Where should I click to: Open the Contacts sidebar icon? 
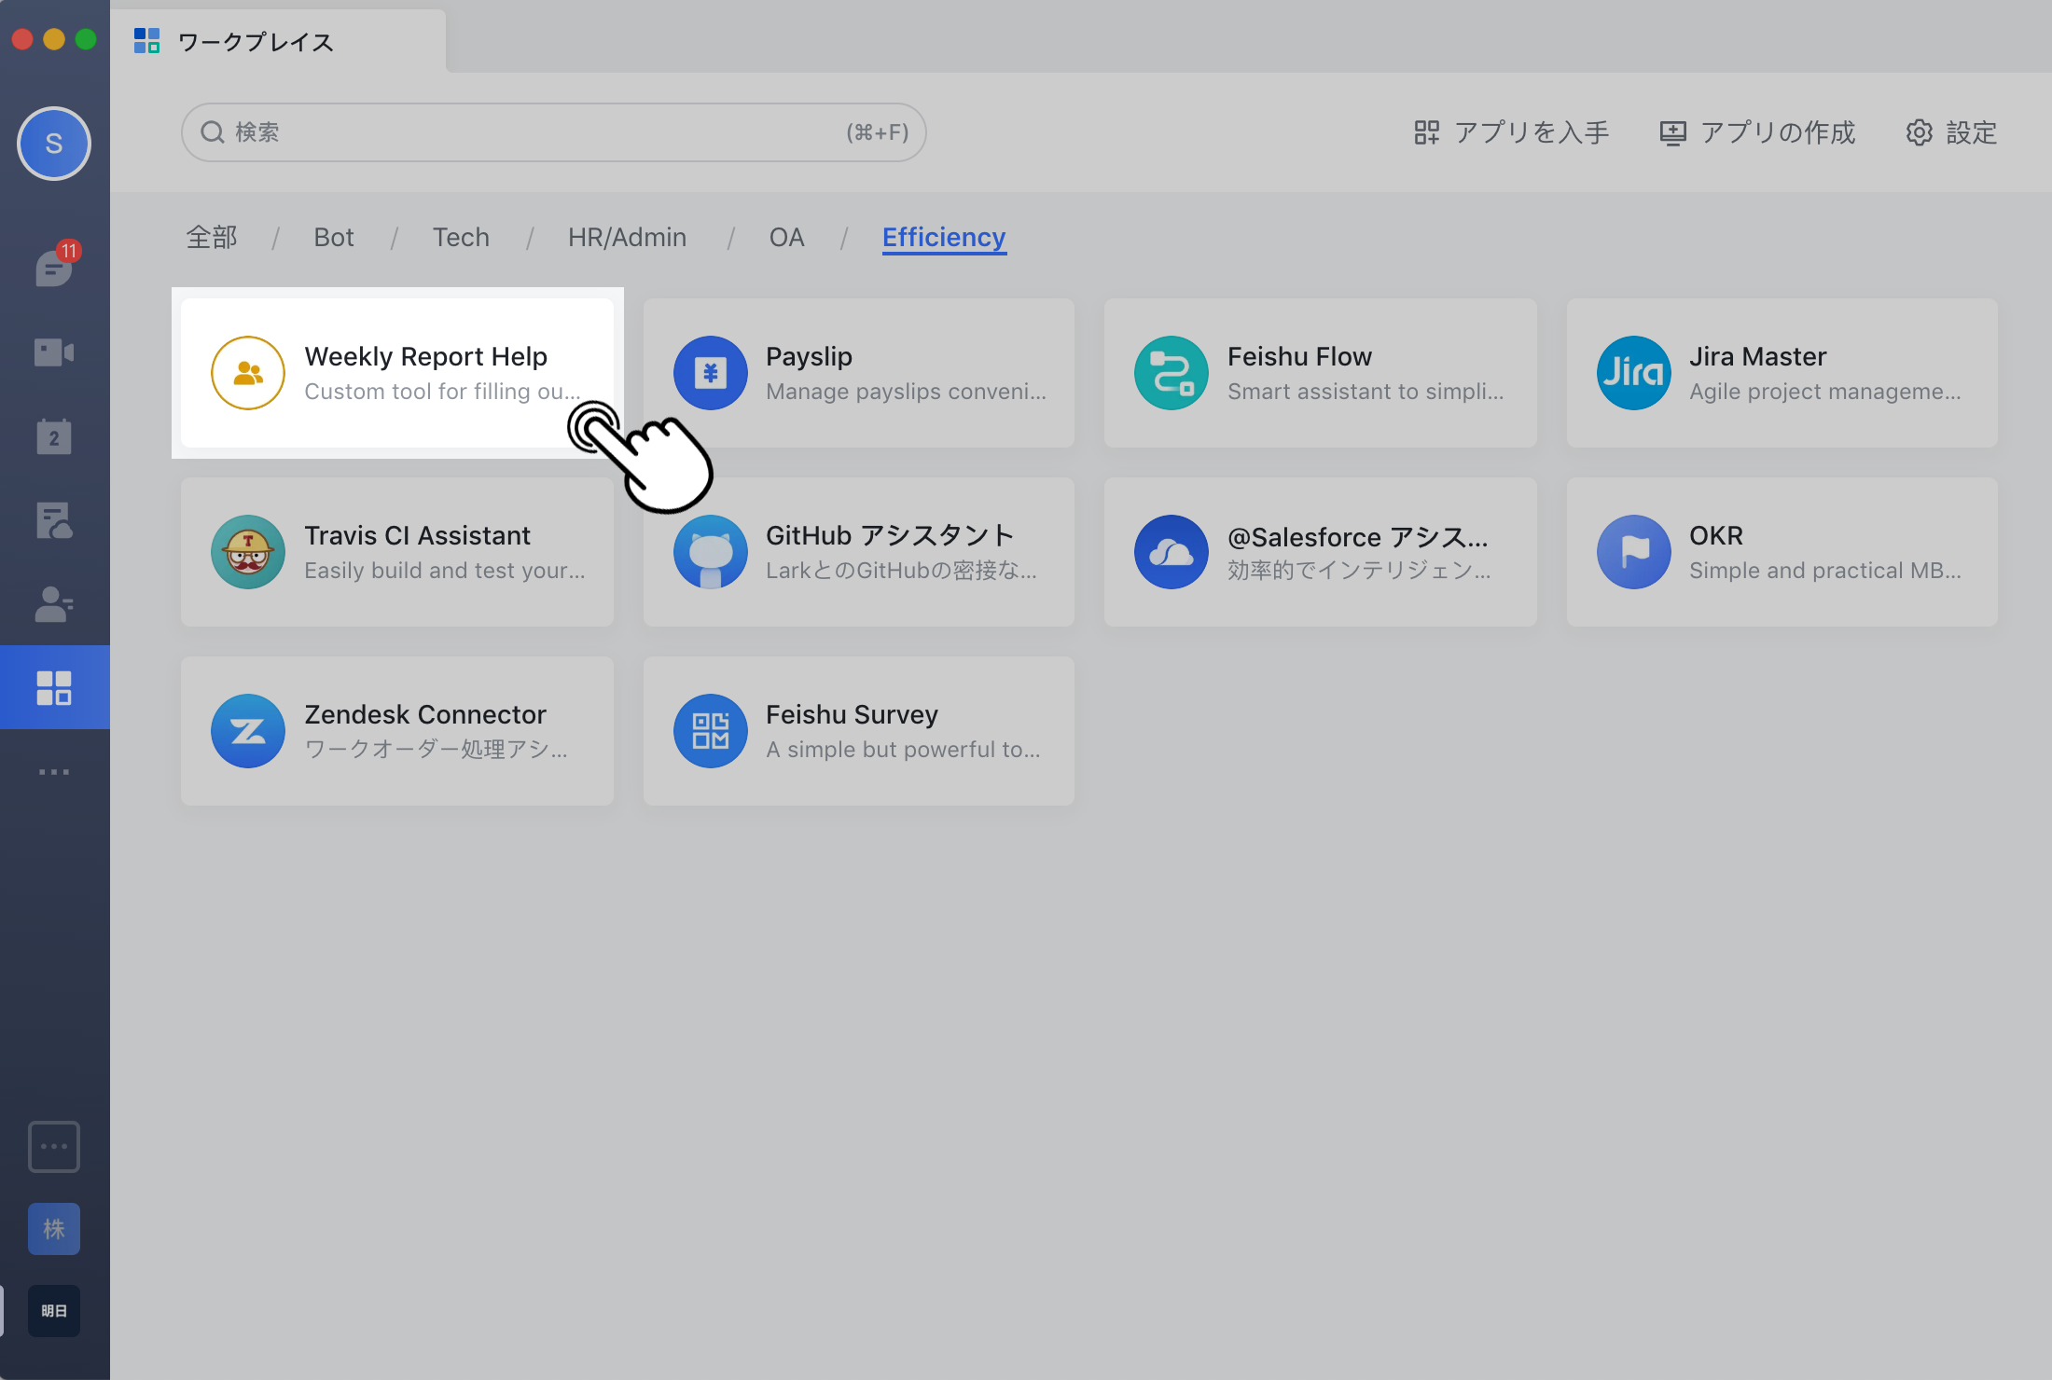(54, 604)
